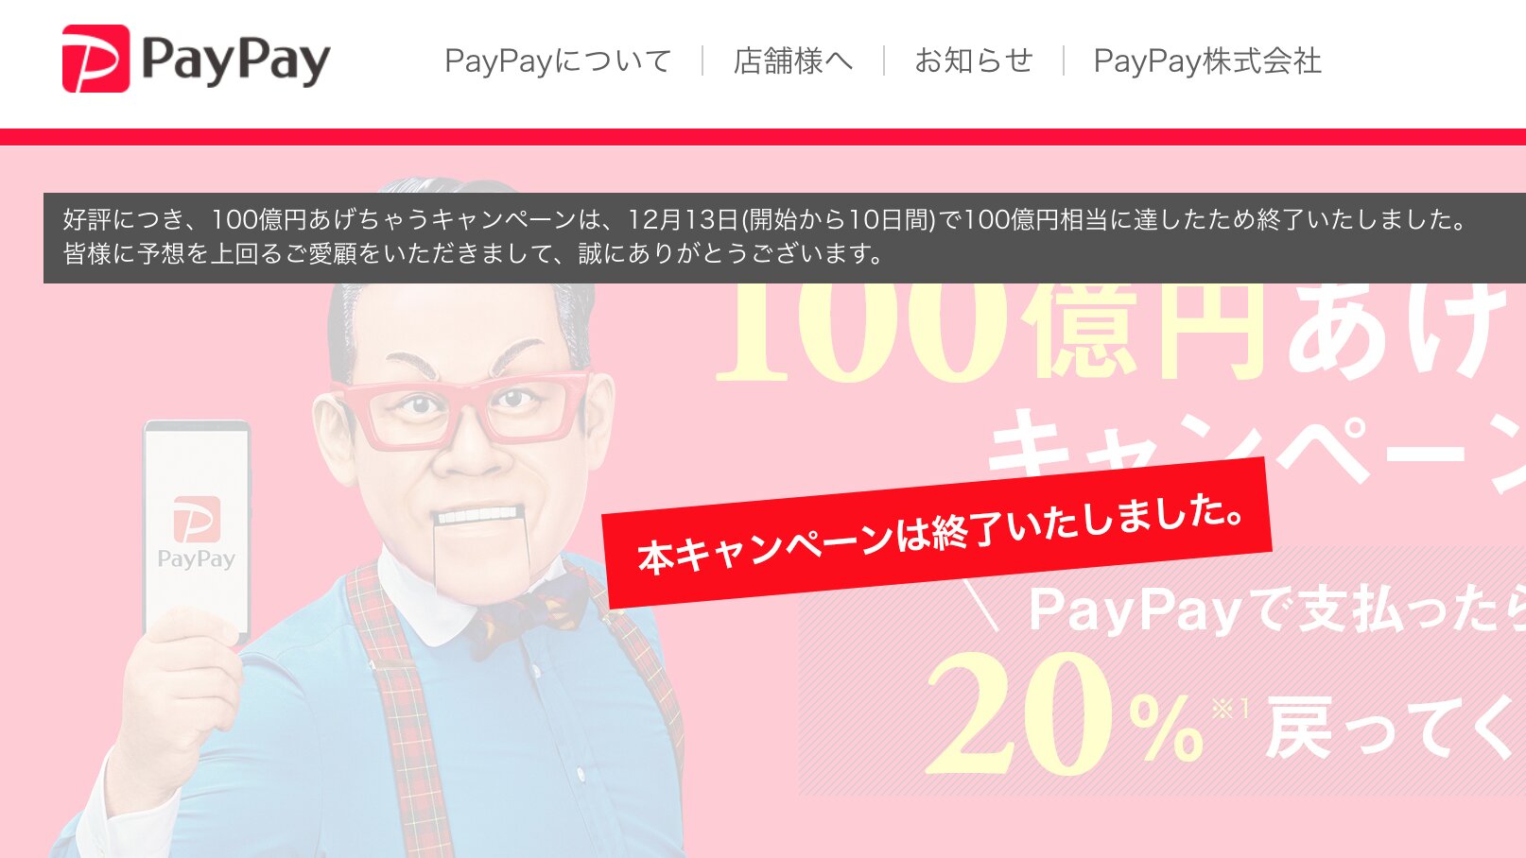Open the PayPayについて menu item
Viewport: 1526px width, 858px height.
(x=558, y=60)
